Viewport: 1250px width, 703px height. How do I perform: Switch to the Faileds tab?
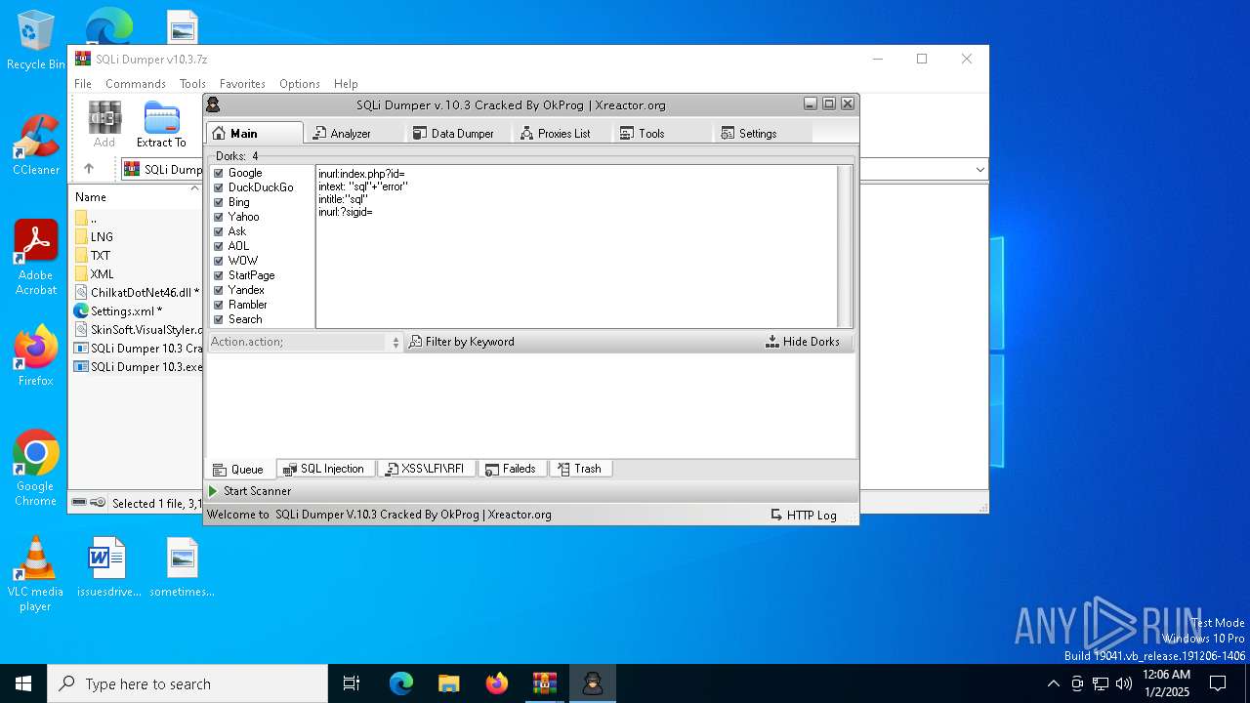click(x=512, y=469)
